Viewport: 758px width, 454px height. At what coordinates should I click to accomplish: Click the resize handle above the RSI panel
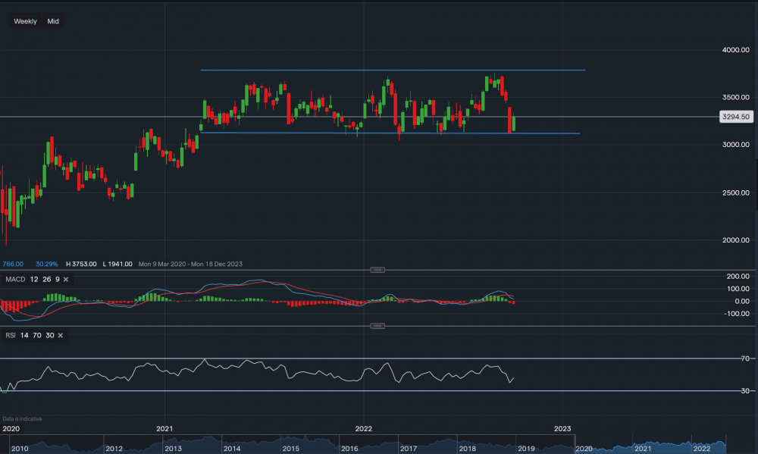click(x=377, y=326)
